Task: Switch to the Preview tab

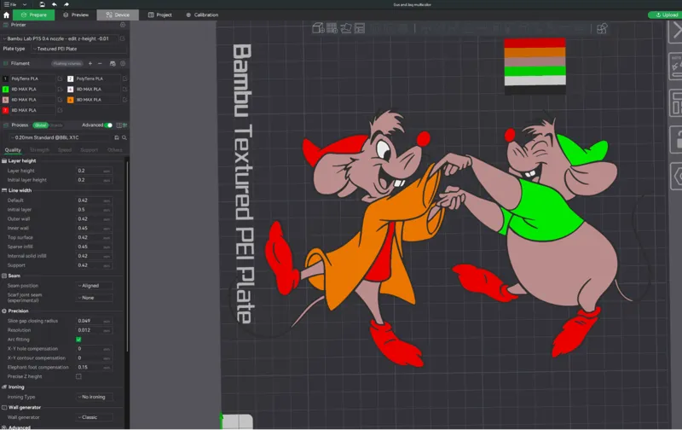Action: coord(76,15)
